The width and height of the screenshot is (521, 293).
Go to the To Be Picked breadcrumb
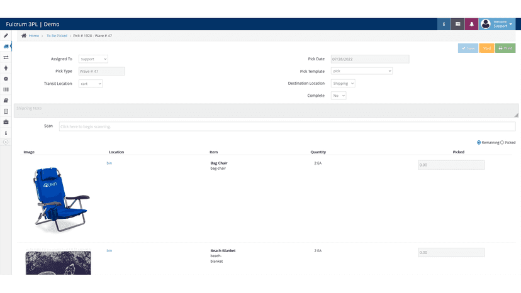(x=57, y=36)
